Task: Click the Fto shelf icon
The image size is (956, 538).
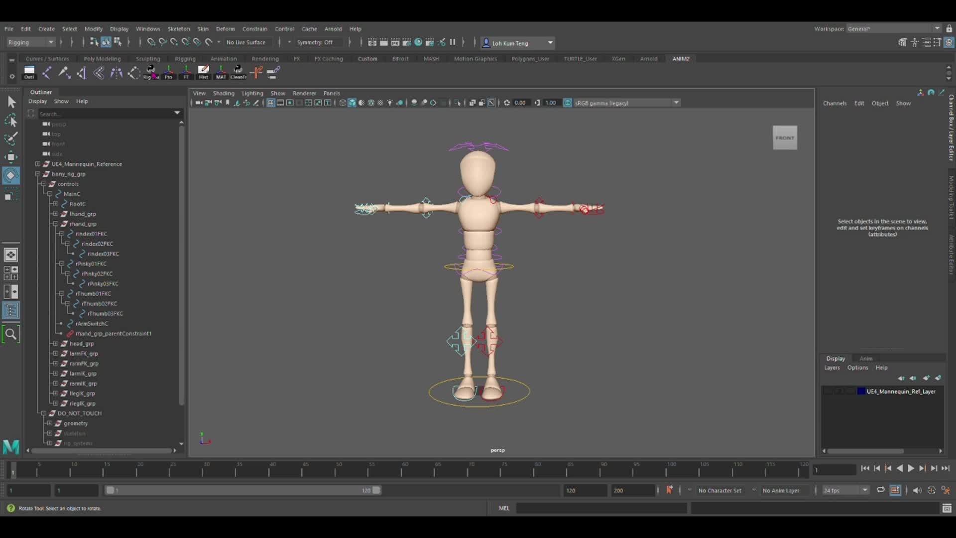Action: point(168,72)
